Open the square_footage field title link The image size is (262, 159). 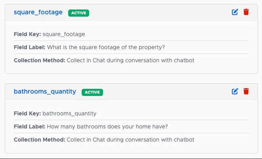(x=38, y=12)
